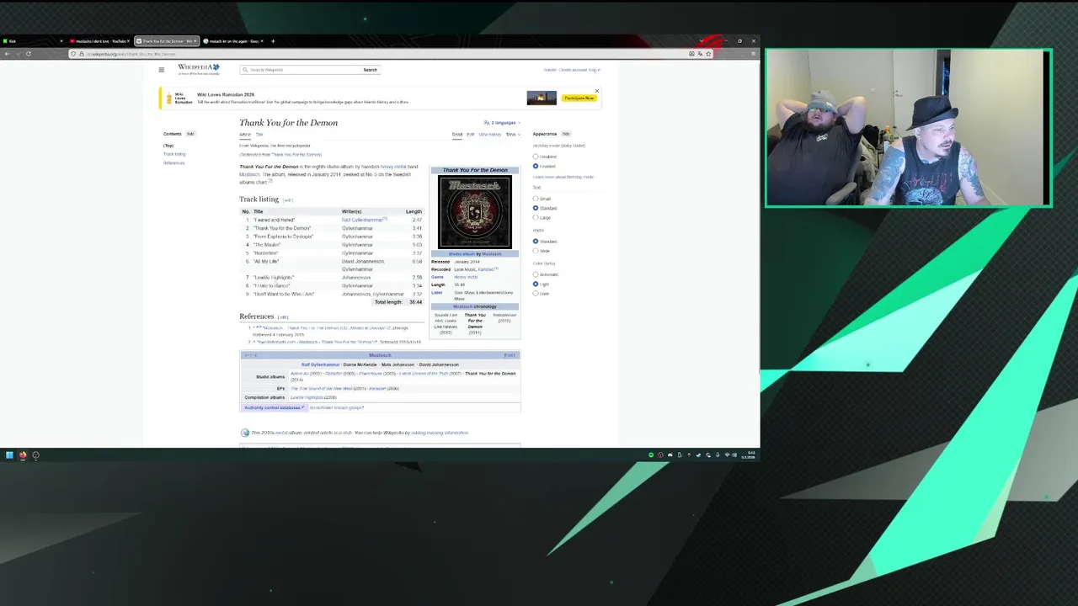Screen dimensions: 1078x606
Task: Jump to Track listing in Contents
Action: click(174, 154)
